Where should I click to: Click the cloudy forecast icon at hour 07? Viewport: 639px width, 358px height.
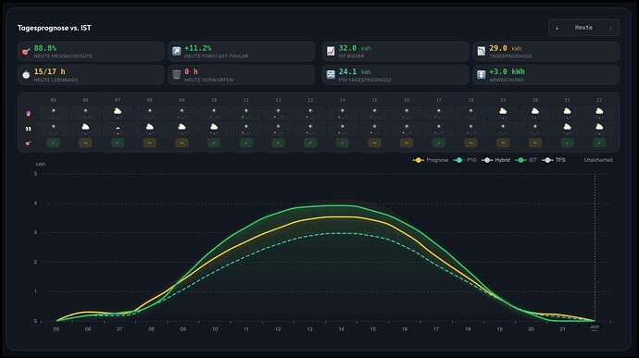tap(118, 111)
